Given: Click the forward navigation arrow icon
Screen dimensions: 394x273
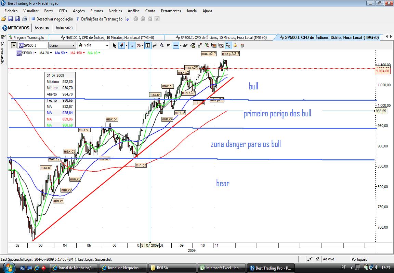Looking at the screenshot, I should 143,19.
